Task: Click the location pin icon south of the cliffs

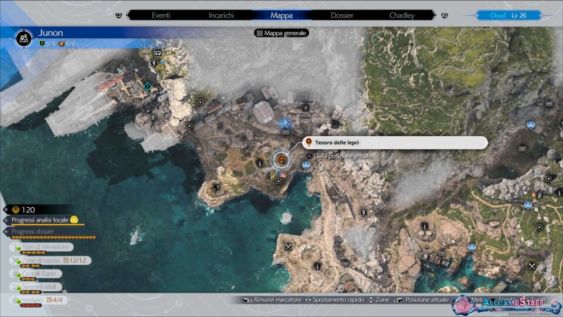Action: click(364, 213)
